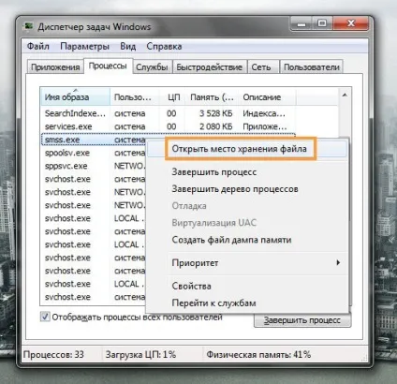Choose 'Свойства' from the context menu
Viewport: 397px width, 384px height.
coord(191,286)
